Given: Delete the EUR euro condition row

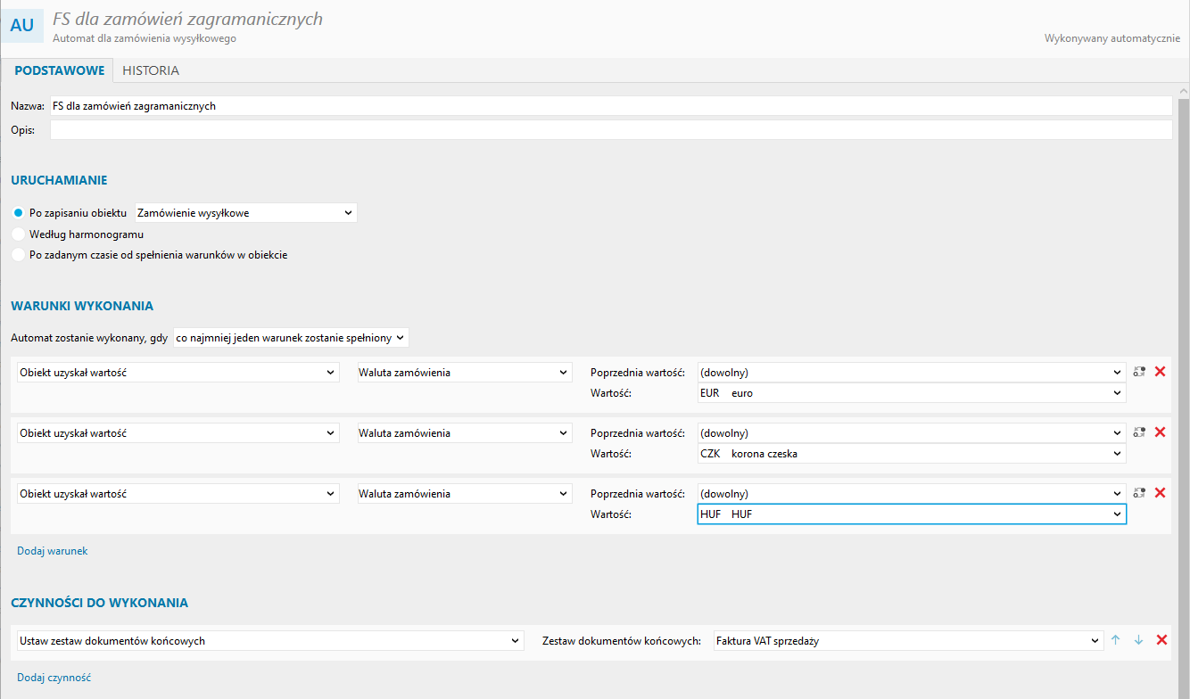Looking at the screenshot, I should 1160,372.
